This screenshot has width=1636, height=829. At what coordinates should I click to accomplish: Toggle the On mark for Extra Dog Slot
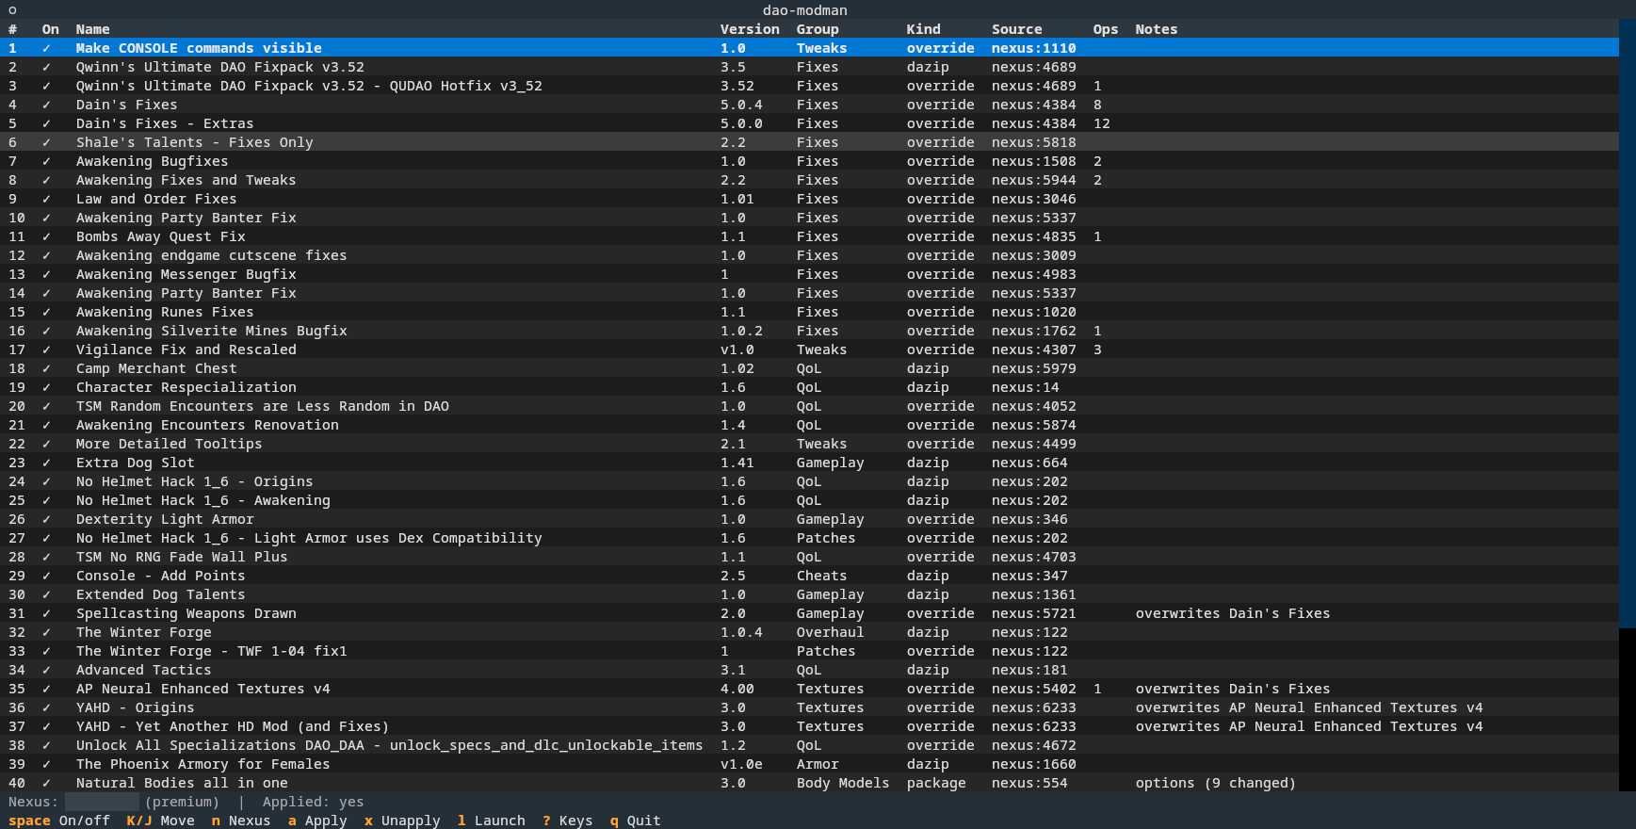coord(46,463)
